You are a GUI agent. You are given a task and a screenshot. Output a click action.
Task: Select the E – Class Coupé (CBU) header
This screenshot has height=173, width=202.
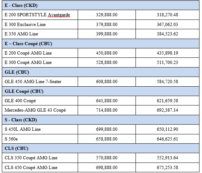tap(100, 44)
